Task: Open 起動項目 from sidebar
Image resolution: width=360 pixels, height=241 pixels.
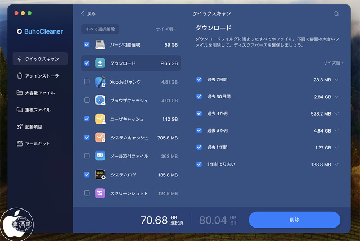Action: (x=40, y=126)
